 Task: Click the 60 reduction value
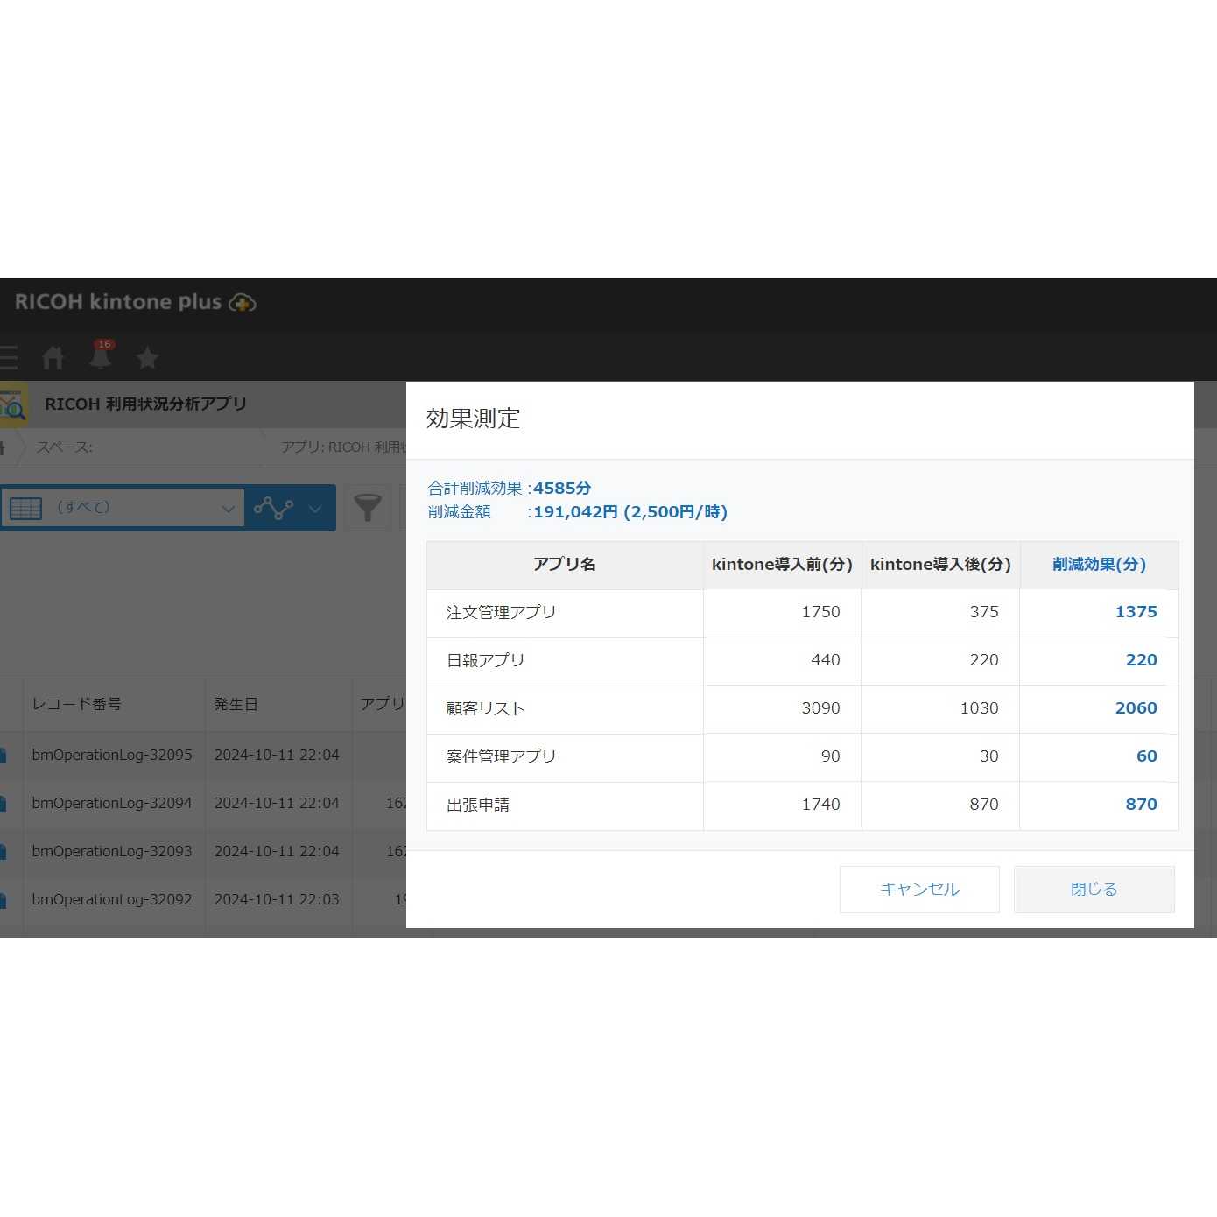pos(1146,756)
